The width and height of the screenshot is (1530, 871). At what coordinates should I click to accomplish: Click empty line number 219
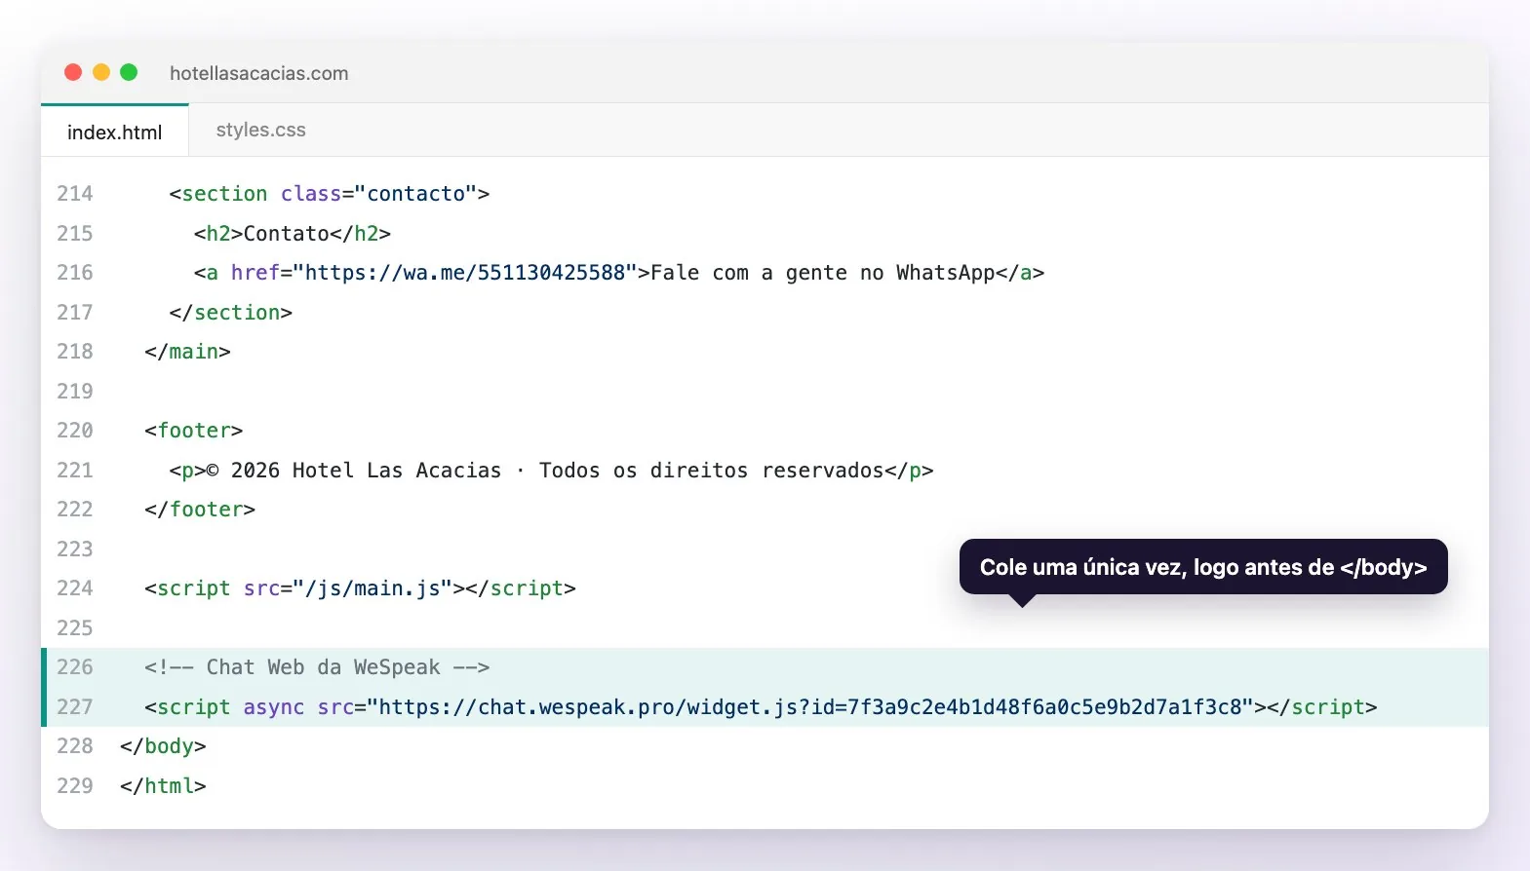coord(75,392)
